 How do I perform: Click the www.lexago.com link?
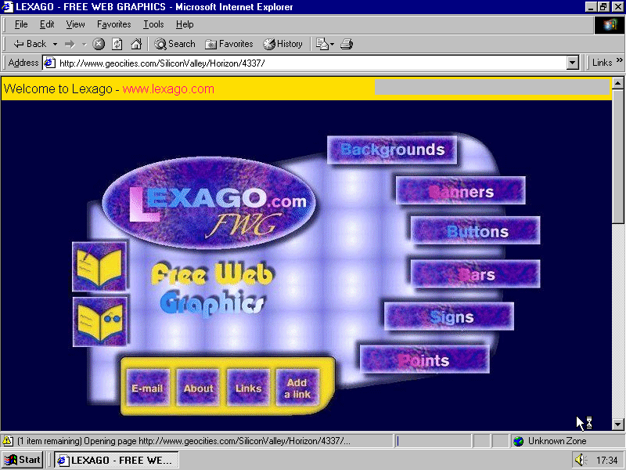point(168,89)
